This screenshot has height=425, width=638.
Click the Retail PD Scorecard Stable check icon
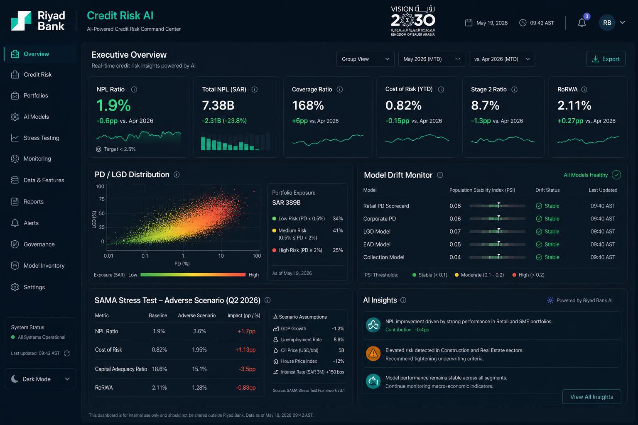(x=539, y=206)
